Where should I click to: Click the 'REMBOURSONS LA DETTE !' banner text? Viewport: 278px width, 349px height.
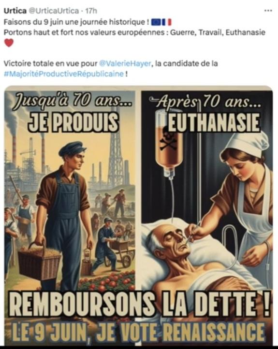click(140, 304)
